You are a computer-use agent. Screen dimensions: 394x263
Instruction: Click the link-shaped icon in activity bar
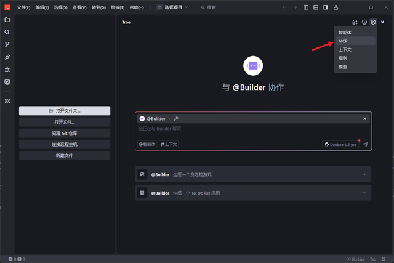tap(7, 57)
